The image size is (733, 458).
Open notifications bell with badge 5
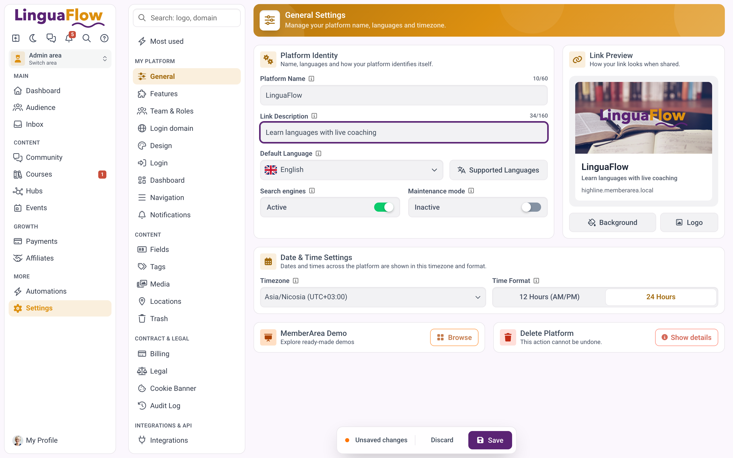[x=69, y=38]
